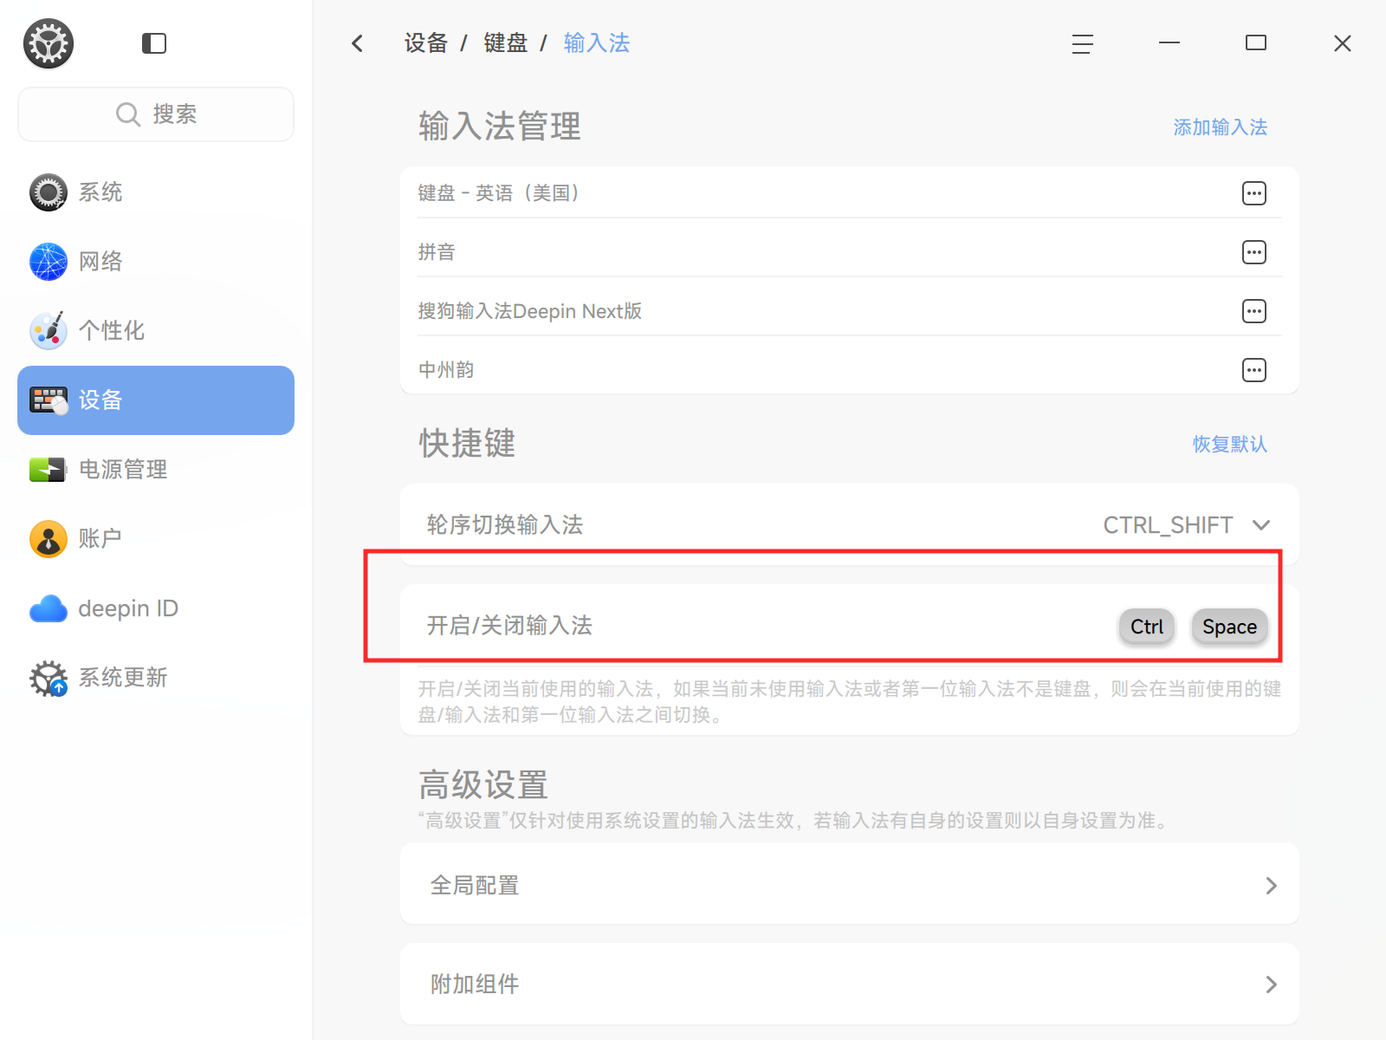Image resolution: width=1386 pixels, height=1040 pixels.
Task: Open options for 搜狗输入法Deepin Next版
Action: pos(1253,311)
